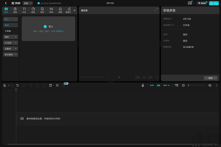Toggle the preview axis icon left of zoom-out
The height and width of the screenshot is (147, 221).
(177, 85)
